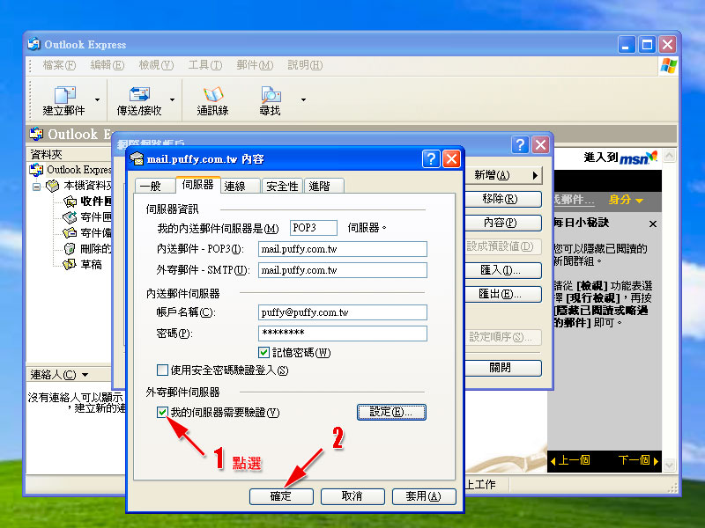The image size is (705, 528).
Task: Toggle Remember password (記憶密碼) checkbox
Action: point(263,353)
